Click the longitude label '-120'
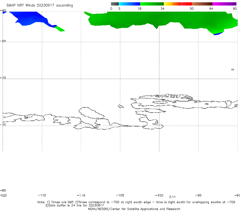 click(x=3, y=195)
